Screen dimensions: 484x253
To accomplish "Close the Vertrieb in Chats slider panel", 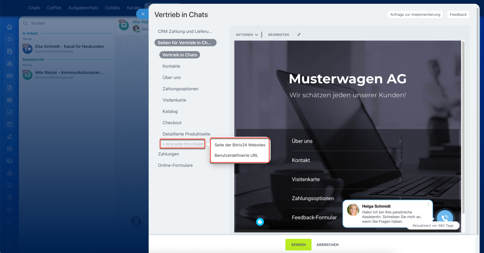I will (x=143, y=14).
